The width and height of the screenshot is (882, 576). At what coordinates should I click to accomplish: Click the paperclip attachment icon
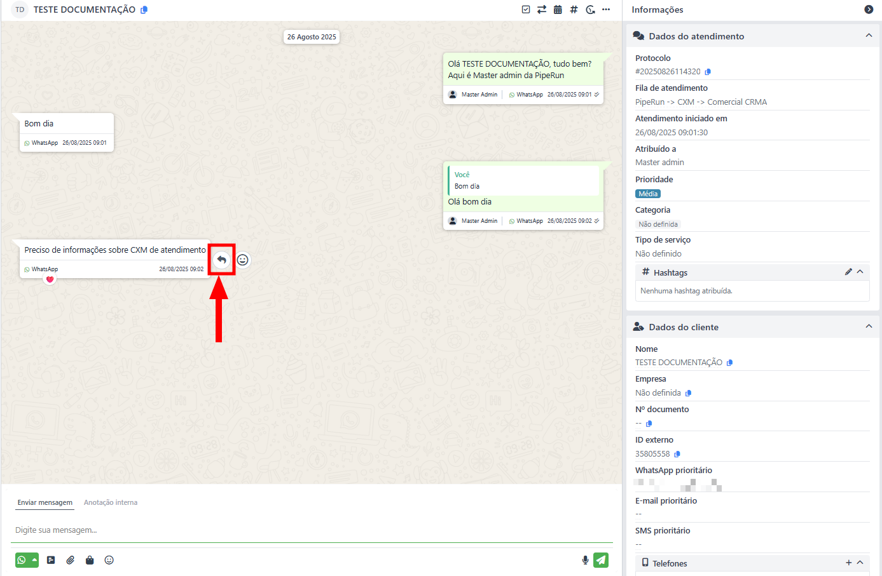tap(71, 560)
